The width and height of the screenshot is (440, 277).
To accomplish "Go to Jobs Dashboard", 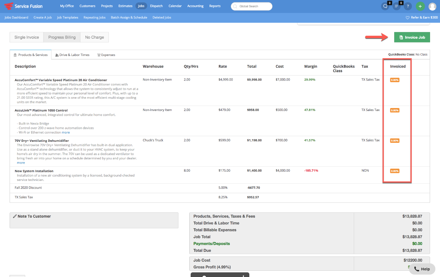I will coord(17,18).
